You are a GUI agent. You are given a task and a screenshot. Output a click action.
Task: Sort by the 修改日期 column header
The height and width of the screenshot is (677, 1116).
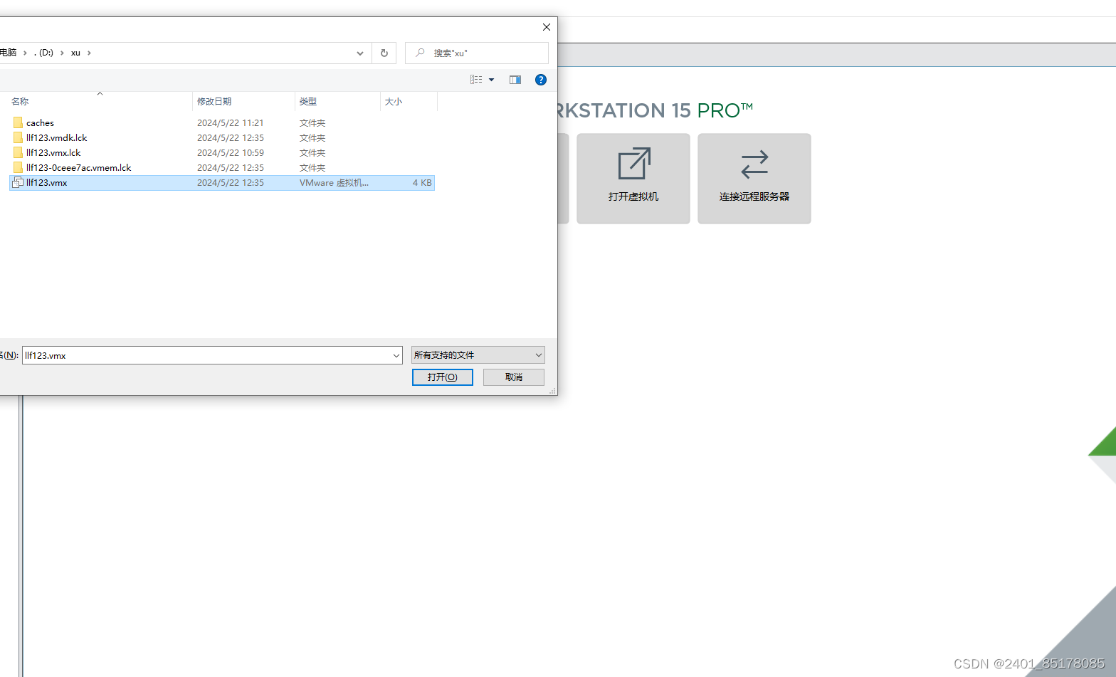(x=214, y=102)
